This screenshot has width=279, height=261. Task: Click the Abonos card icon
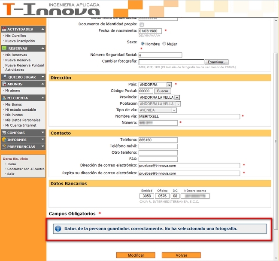click(4, 84)
